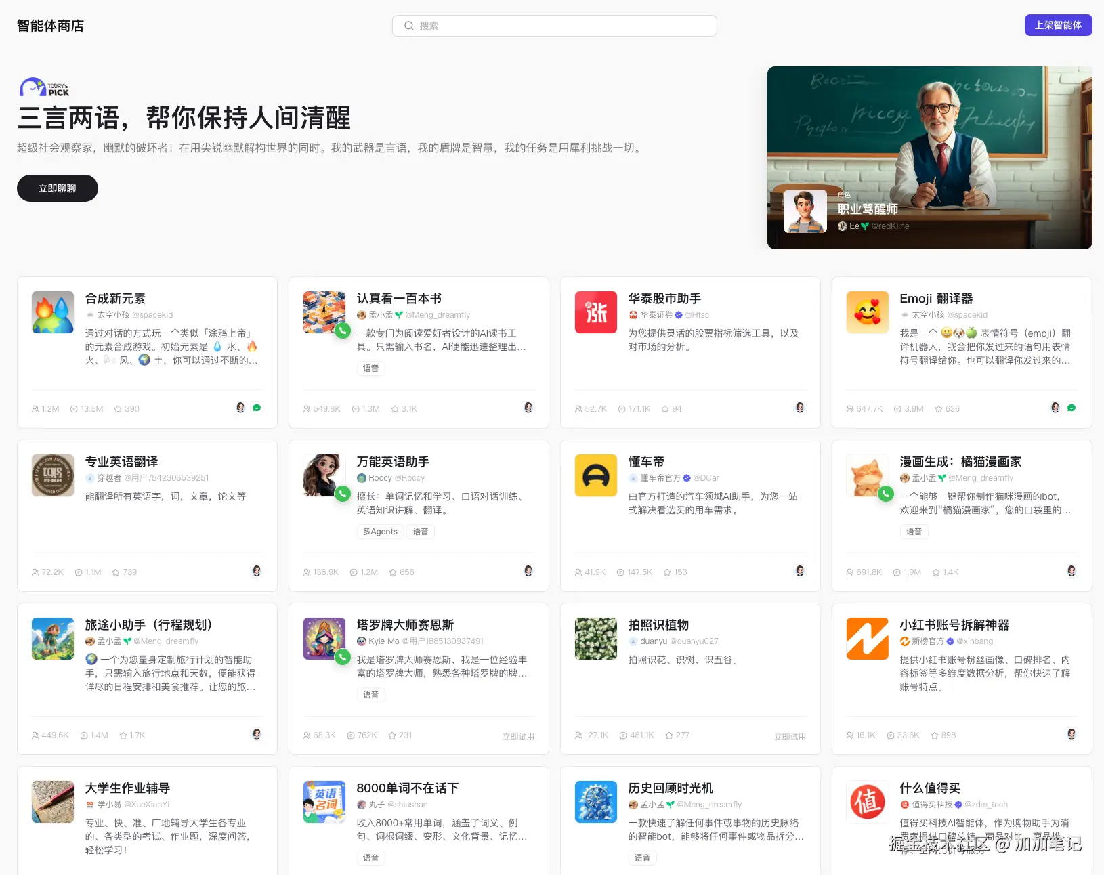Viewport: 1104px width, 875px height.
Task: Open the 专业英语翻译 badge icon
Action: click(x=53, y=475)
